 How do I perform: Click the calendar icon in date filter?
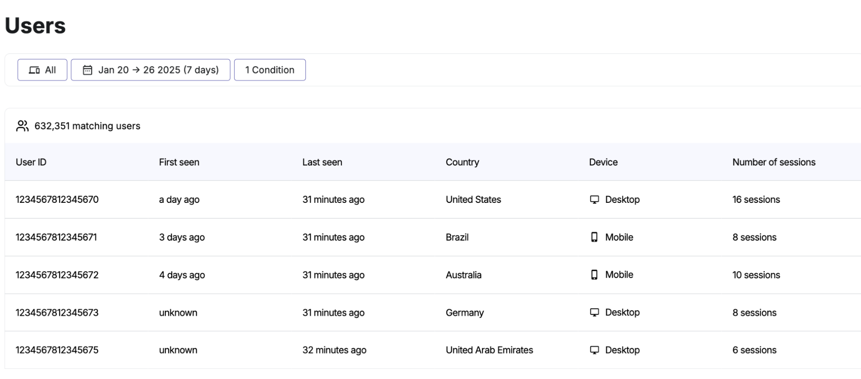point(88,70)
